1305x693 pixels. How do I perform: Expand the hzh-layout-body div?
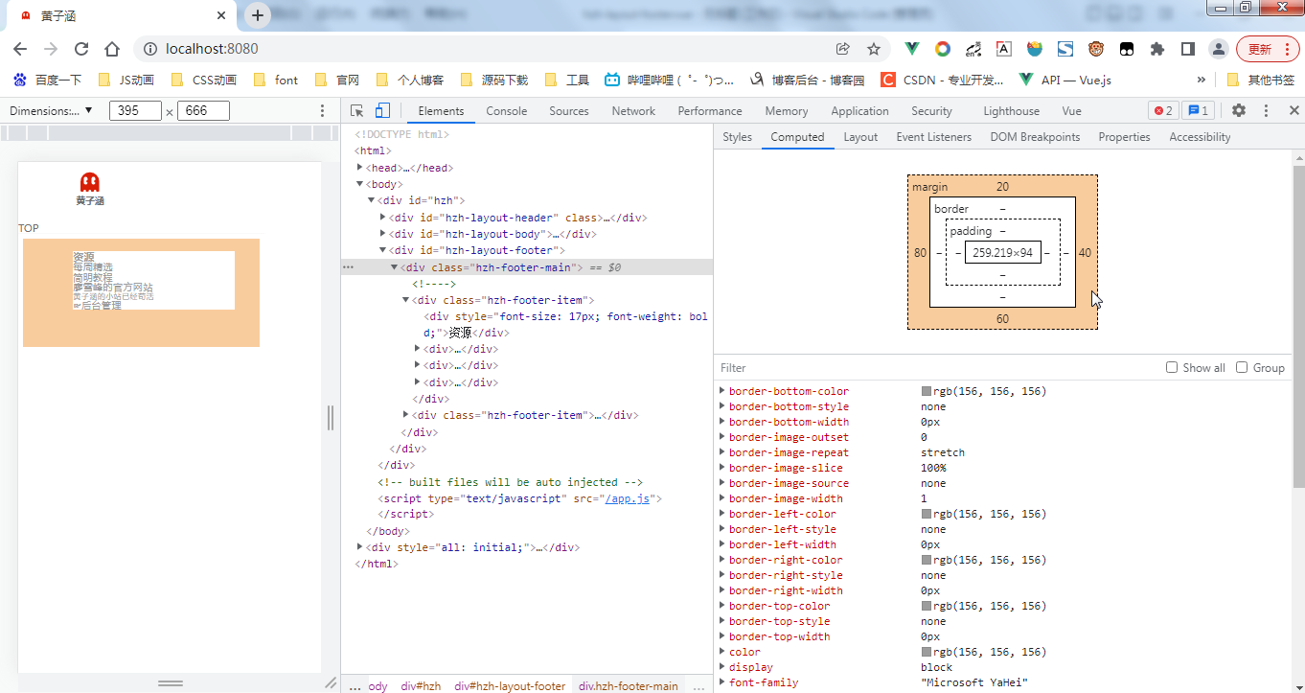point(383,234)
